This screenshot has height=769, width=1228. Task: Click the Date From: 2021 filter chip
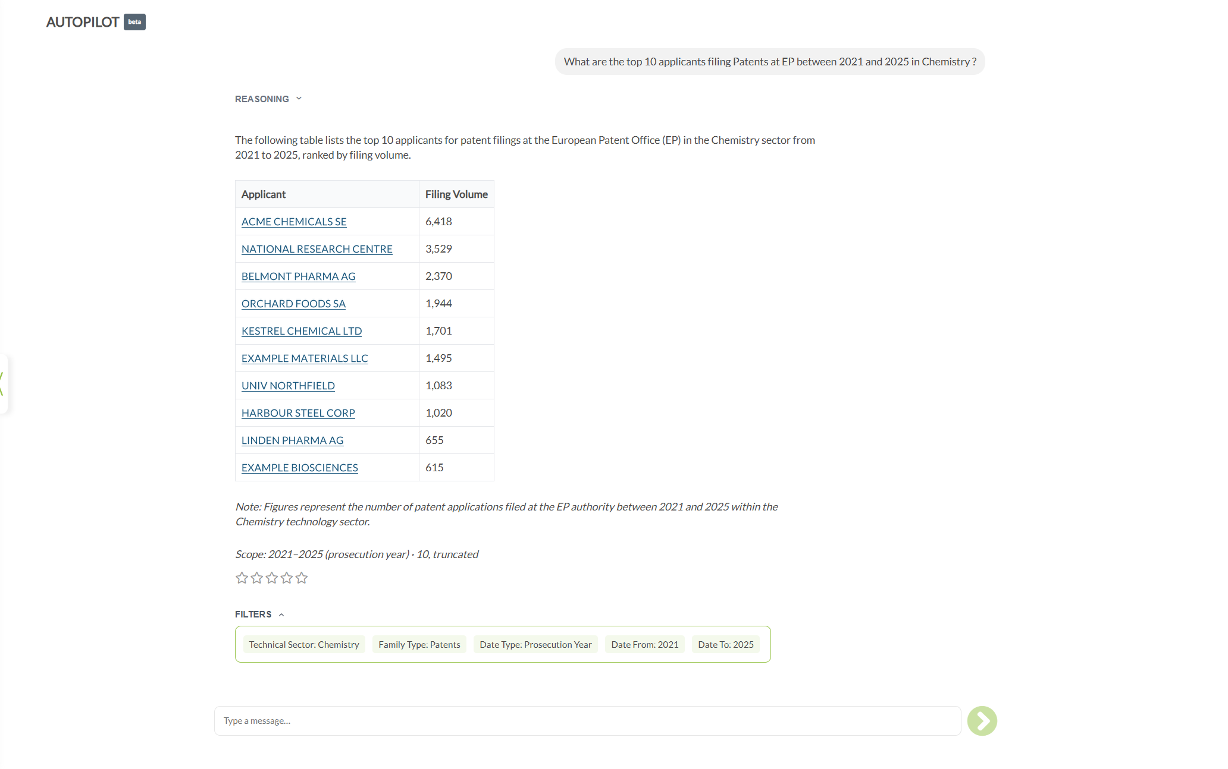[645, 645]
